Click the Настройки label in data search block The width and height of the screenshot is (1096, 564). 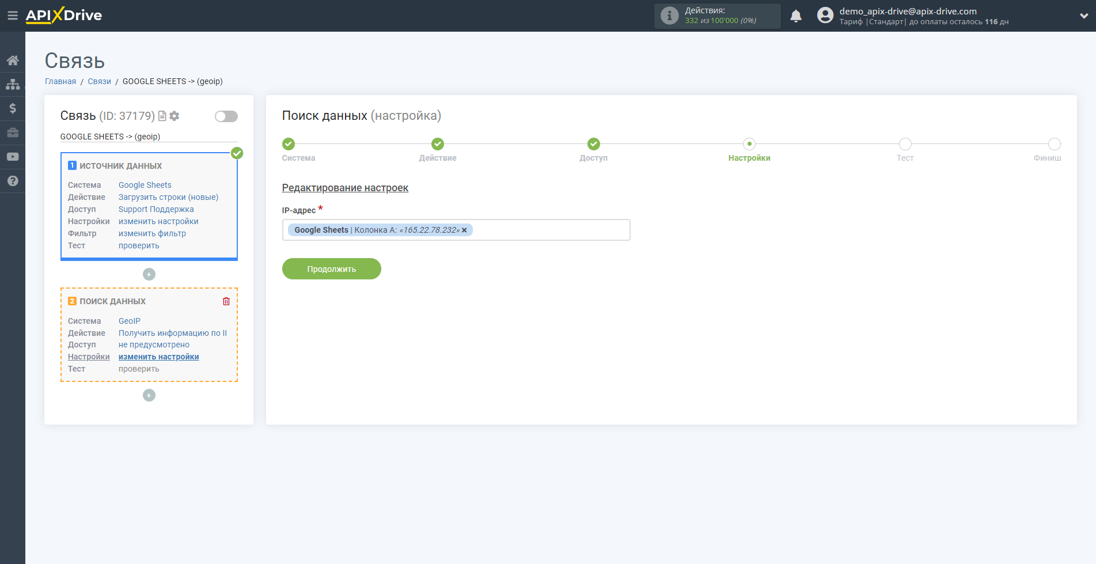pos(89,357)
